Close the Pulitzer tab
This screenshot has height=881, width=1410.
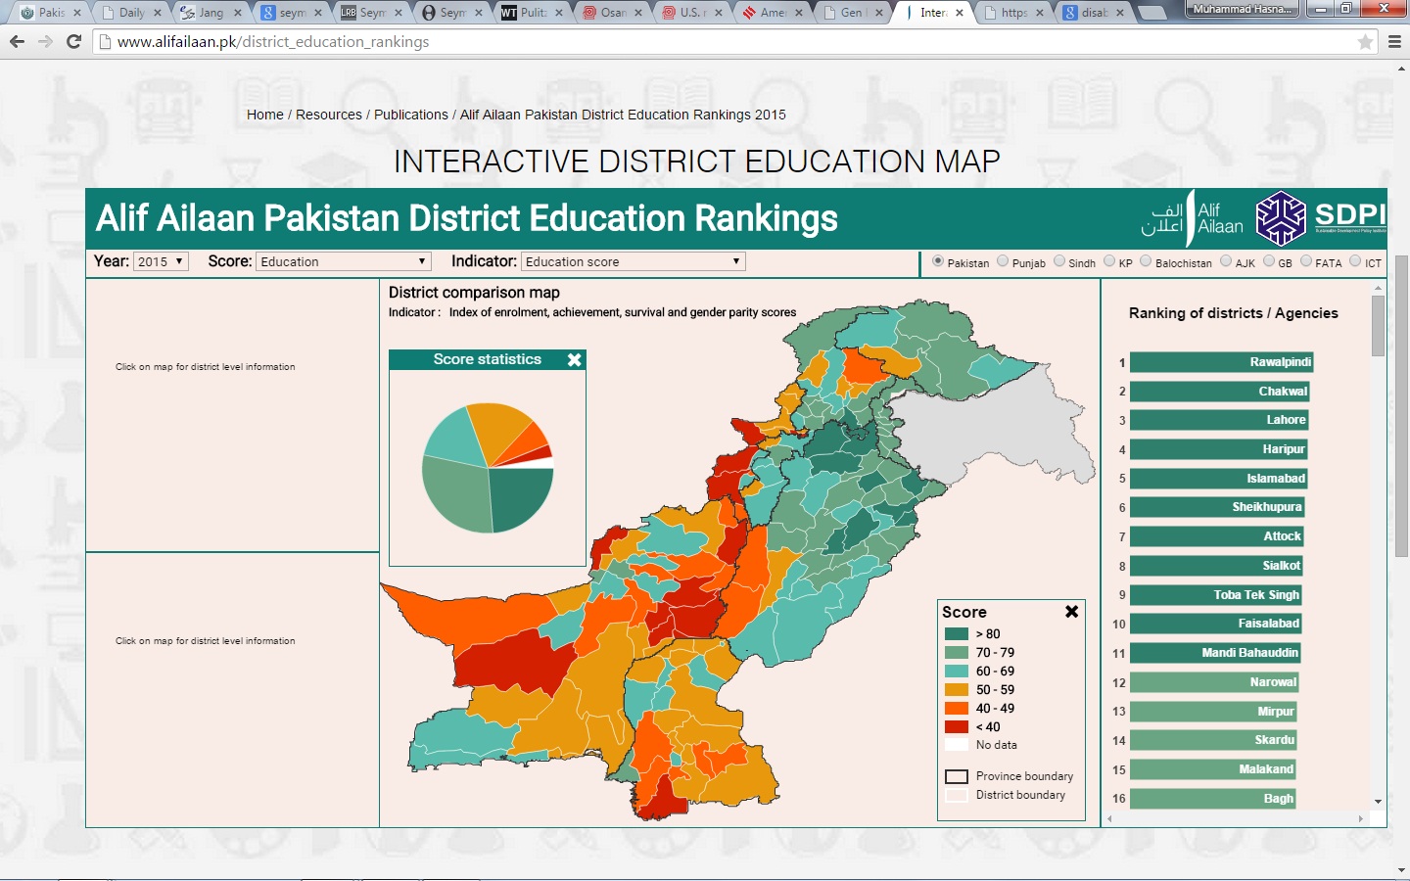559,13
